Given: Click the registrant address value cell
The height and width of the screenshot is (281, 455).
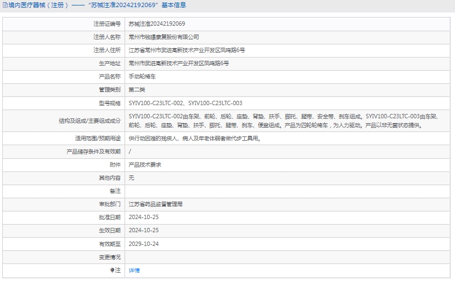Looking at the screenshot, I should [x=187, y=50].
